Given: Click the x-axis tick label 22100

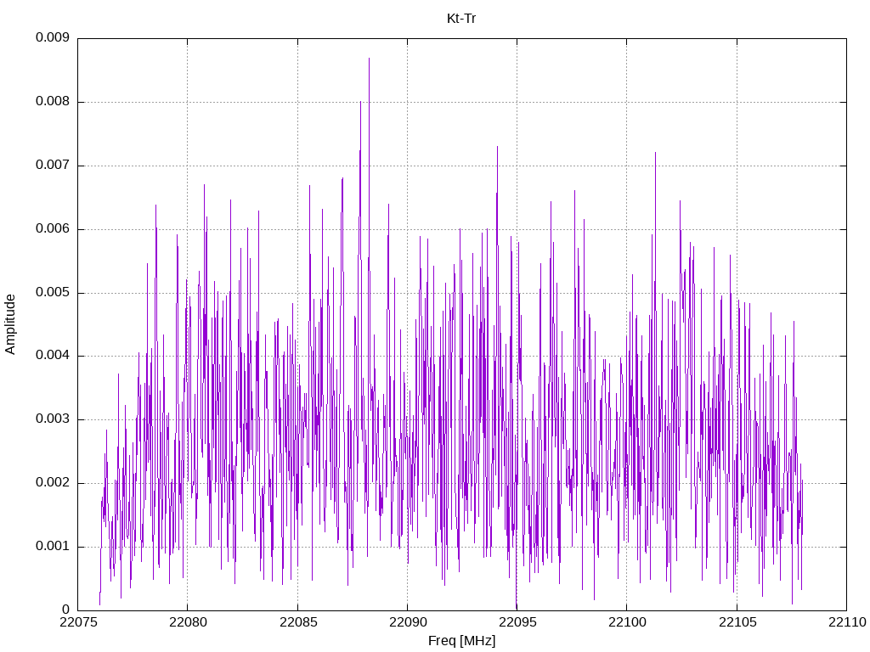Looking at the screenshot, I should tap(627, 622).
